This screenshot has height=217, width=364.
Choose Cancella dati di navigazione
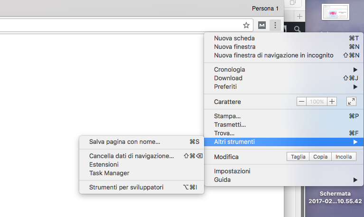(x=131, y=156)
